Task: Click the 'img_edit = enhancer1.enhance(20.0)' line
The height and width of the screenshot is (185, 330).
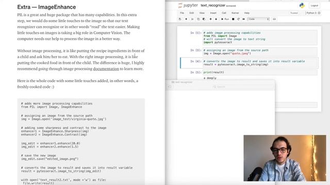Action: [x=51, y=143]
